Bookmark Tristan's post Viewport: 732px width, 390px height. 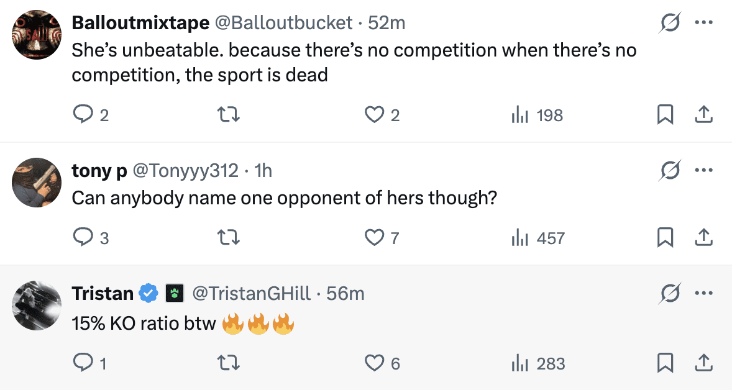[665, 363]
